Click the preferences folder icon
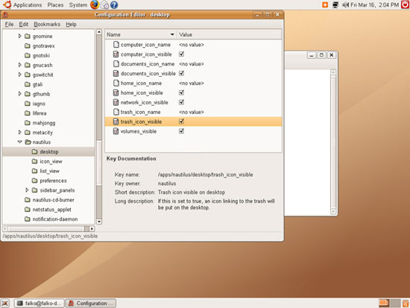This screenshot has width=410, height=308. click(34, 180)
